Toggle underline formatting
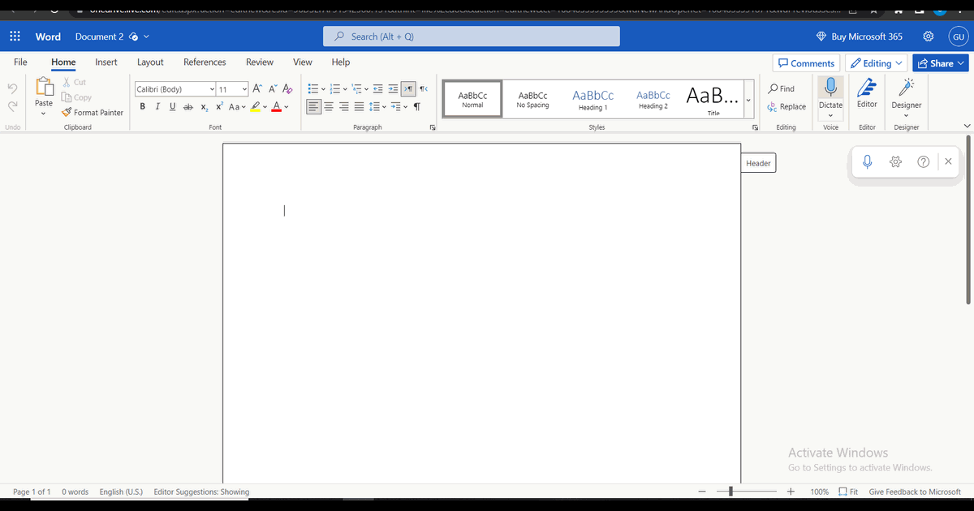Screen dimensions: 974x511 coord(172,106)
